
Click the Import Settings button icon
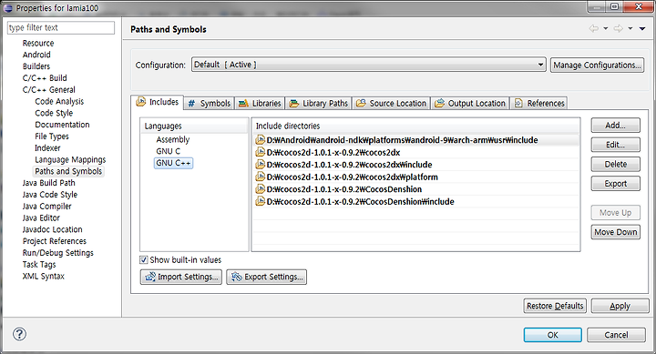coord(149,277)
